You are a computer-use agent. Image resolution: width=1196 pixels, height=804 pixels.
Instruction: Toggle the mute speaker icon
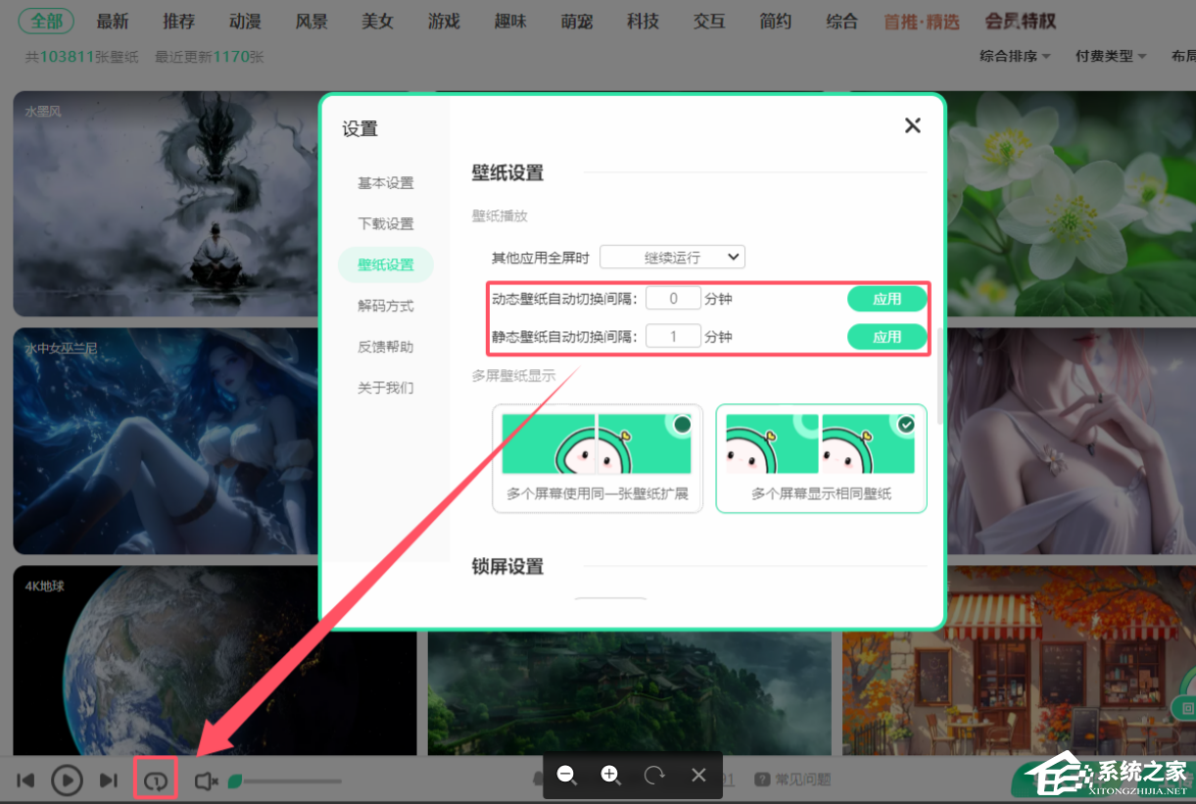[206, 781]
